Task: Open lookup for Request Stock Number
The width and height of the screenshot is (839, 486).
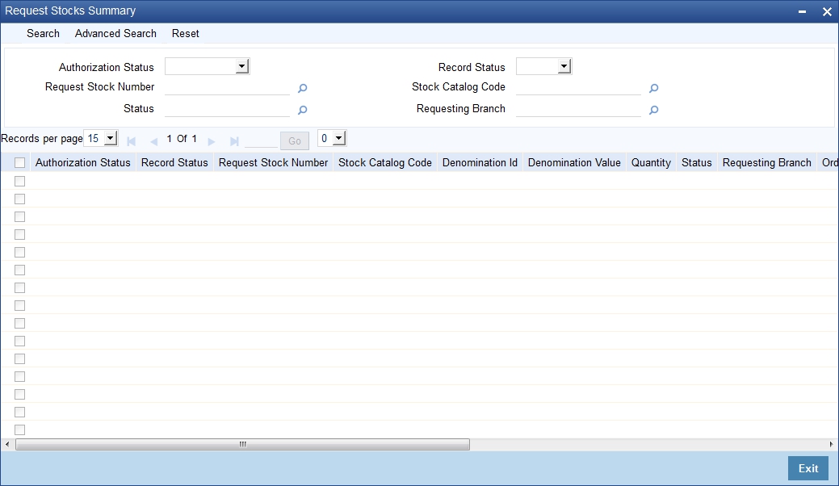Action: tap(302, 88)
